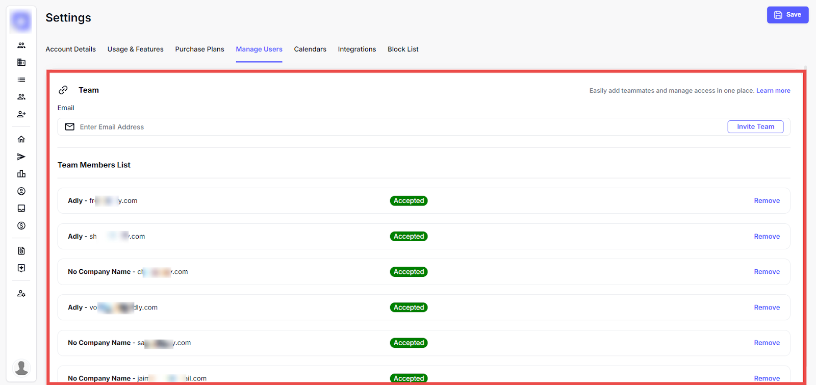Image resolution: width=816 pixels, height=385 pixels.
Task: Click the list icon in the sidebar
Action: click(21, 80)
